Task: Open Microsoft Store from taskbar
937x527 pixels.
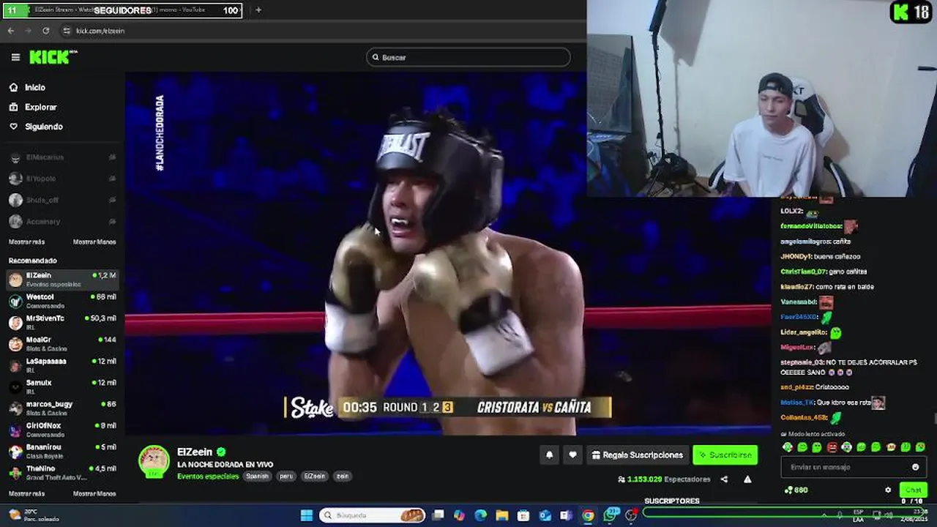Action: [x=523, y=515]
